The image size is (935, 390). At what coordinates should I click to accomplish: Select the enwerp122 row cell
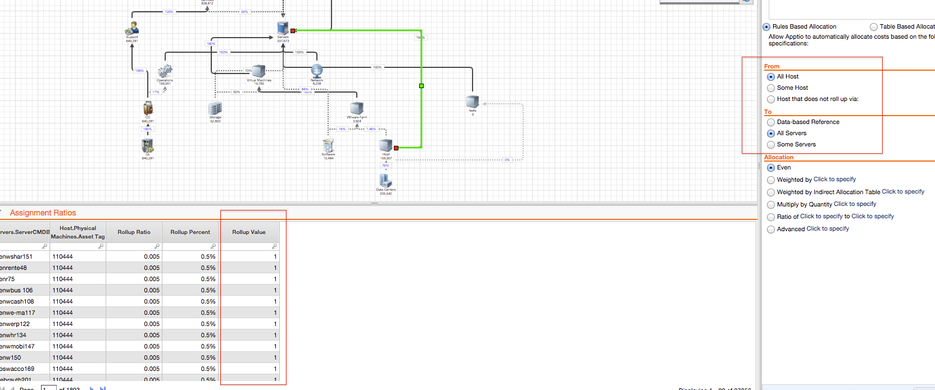coord(25,324)
